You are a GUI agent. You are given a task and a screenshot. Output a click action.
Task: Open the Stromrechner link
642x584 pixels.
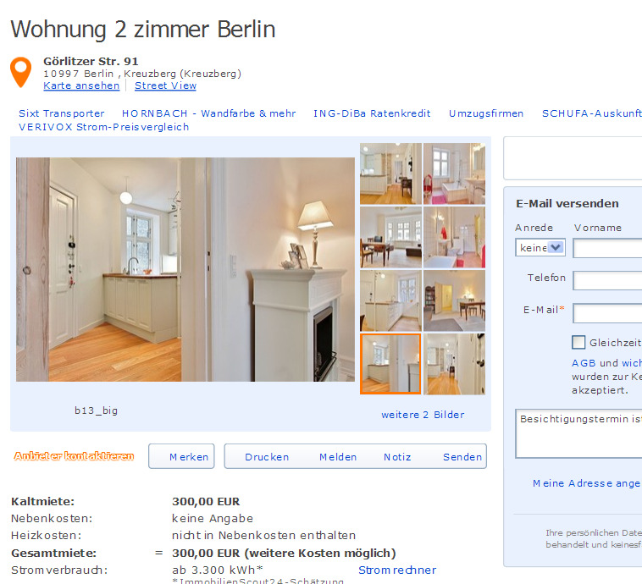click(x=397, y=570)
